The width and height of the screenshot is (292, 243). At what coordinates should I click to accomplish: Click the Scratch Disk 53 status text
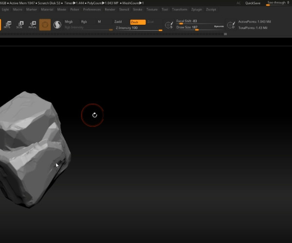pyautogui.click(x=49, y=3)
